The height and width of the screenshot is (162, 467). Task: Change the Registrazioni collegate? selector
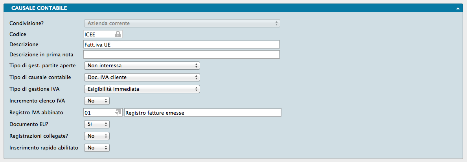coord(97,136)
